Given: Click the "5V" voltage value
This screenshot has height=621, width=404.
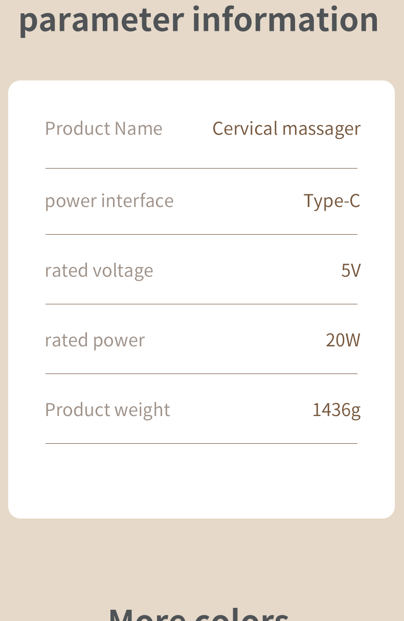Looking at the screenshot, I should coord(351,270).
